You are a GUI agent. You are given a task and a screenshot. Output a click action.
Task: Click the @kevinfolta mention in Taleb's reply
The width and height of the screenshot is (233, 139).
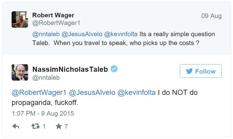pos(137,92)
